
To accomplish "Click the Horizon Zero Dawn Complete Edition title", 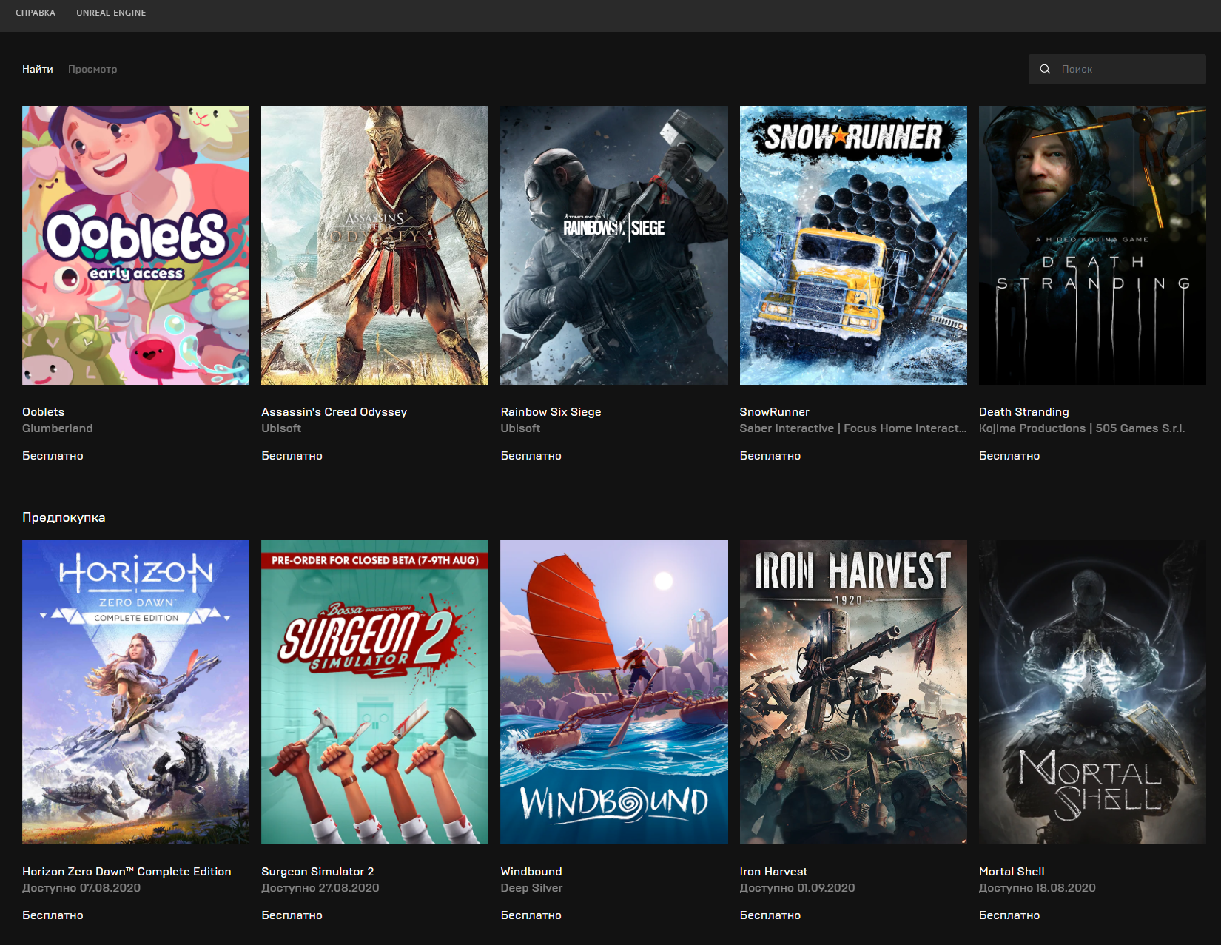I will (x=127, y=872).
